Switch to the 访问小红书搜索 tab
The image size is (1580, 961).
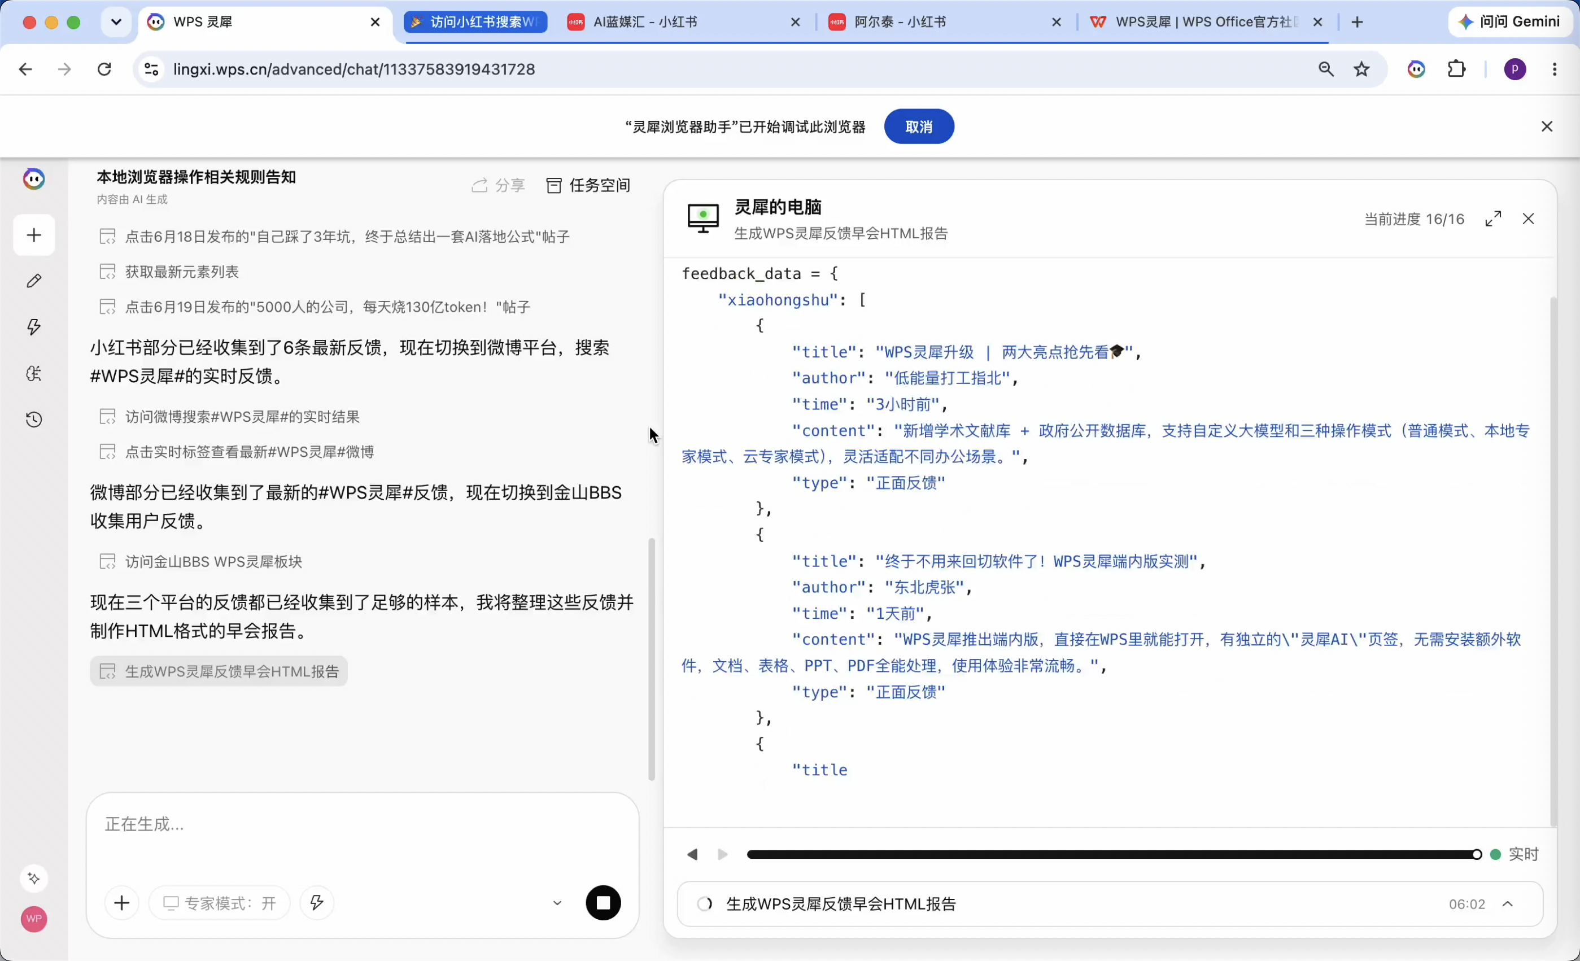click(475, 23)
